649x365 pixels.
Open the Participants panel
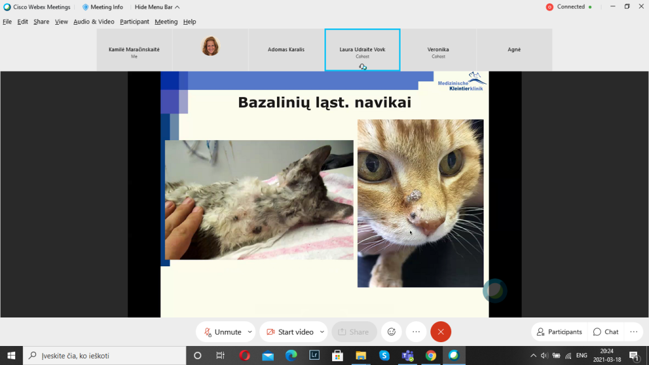click(559, 332)
